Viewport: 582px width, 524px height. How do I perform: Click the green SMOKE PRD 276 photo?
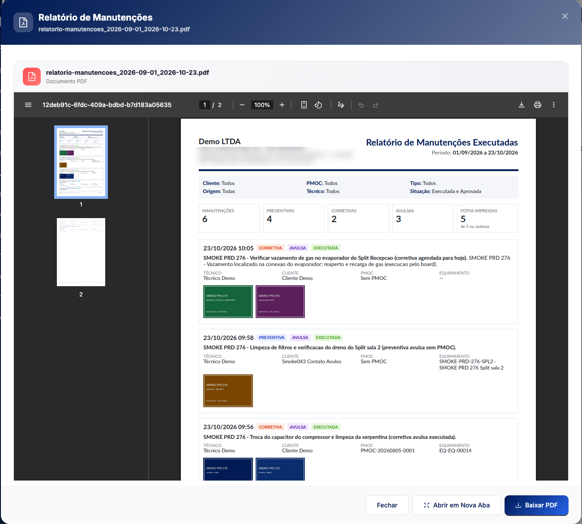[228, 302]
